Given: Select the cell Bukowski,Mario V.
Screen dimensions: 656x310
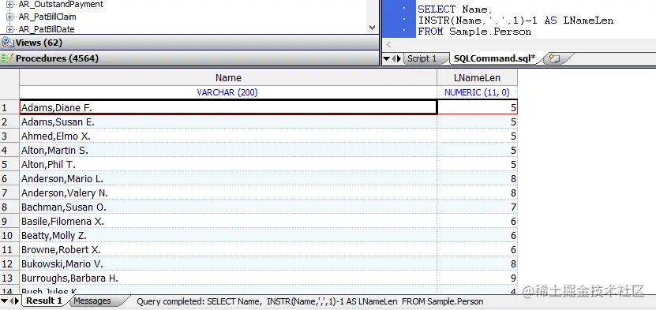Looking at the screenshot, I should pos(228,264).
